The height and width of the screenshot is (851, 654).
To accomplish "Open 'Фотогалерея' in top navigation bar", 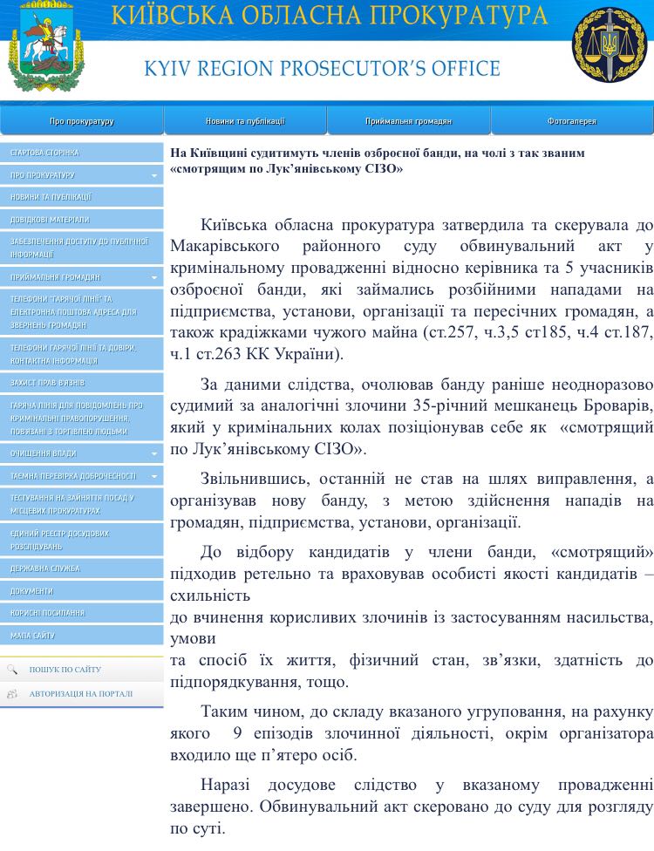I will 571,121.
